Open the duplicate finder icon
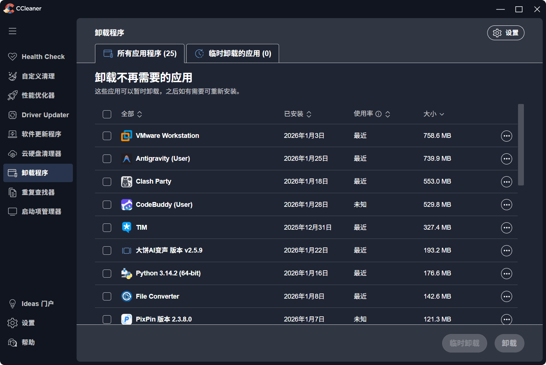The image size is (546, 365). point(13,192)
